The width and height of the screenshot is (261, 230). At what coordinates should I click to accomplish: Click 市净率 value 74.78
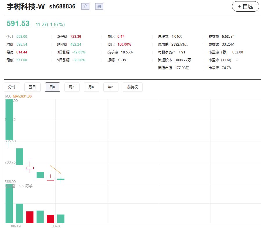(x=226, y=68)
